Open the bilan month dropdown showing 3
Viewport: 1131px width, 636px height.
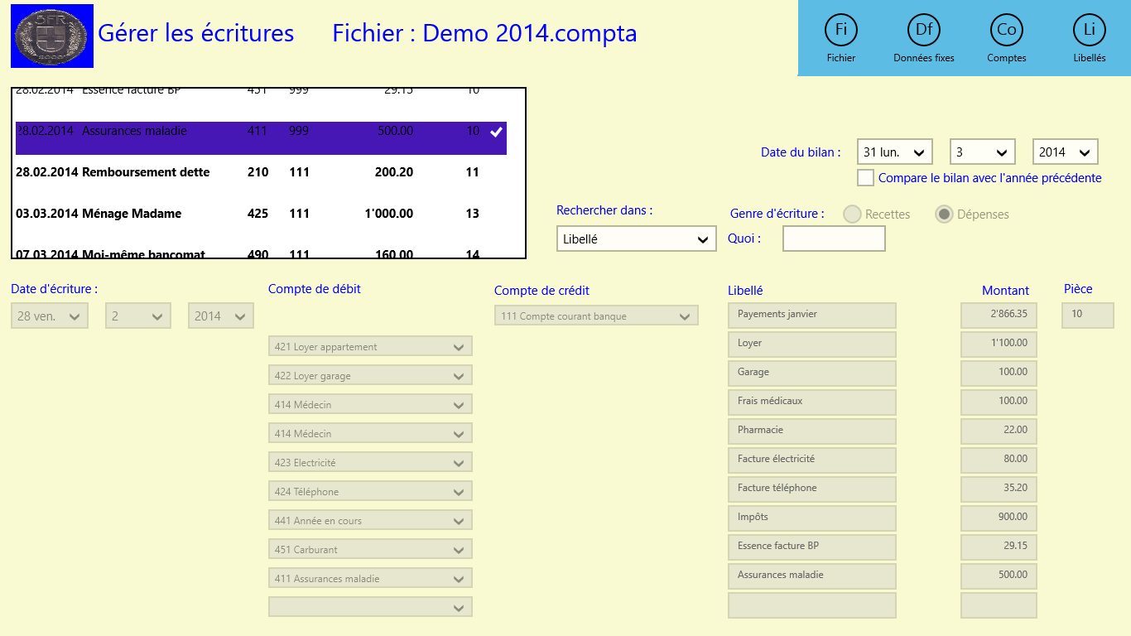tap(982, 152)
